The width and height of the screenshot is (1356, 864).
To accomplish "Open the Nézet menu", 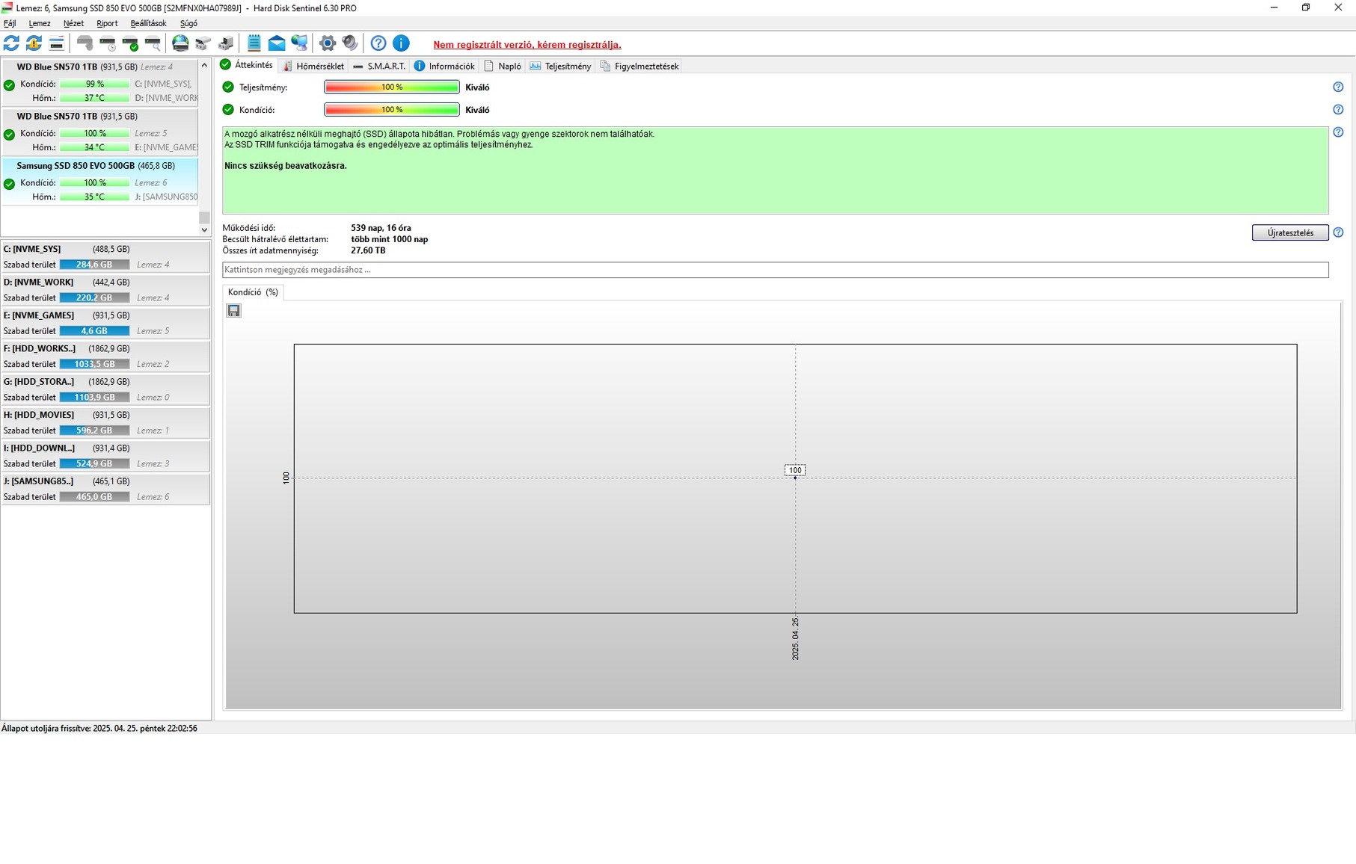I will click(x=73, y=23).
